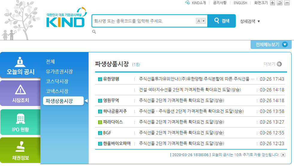
Task: Open the 하나금융지주 주식선물·주식옵션 disclosure title
Action: pyautogui.click(x=191, y=111)
